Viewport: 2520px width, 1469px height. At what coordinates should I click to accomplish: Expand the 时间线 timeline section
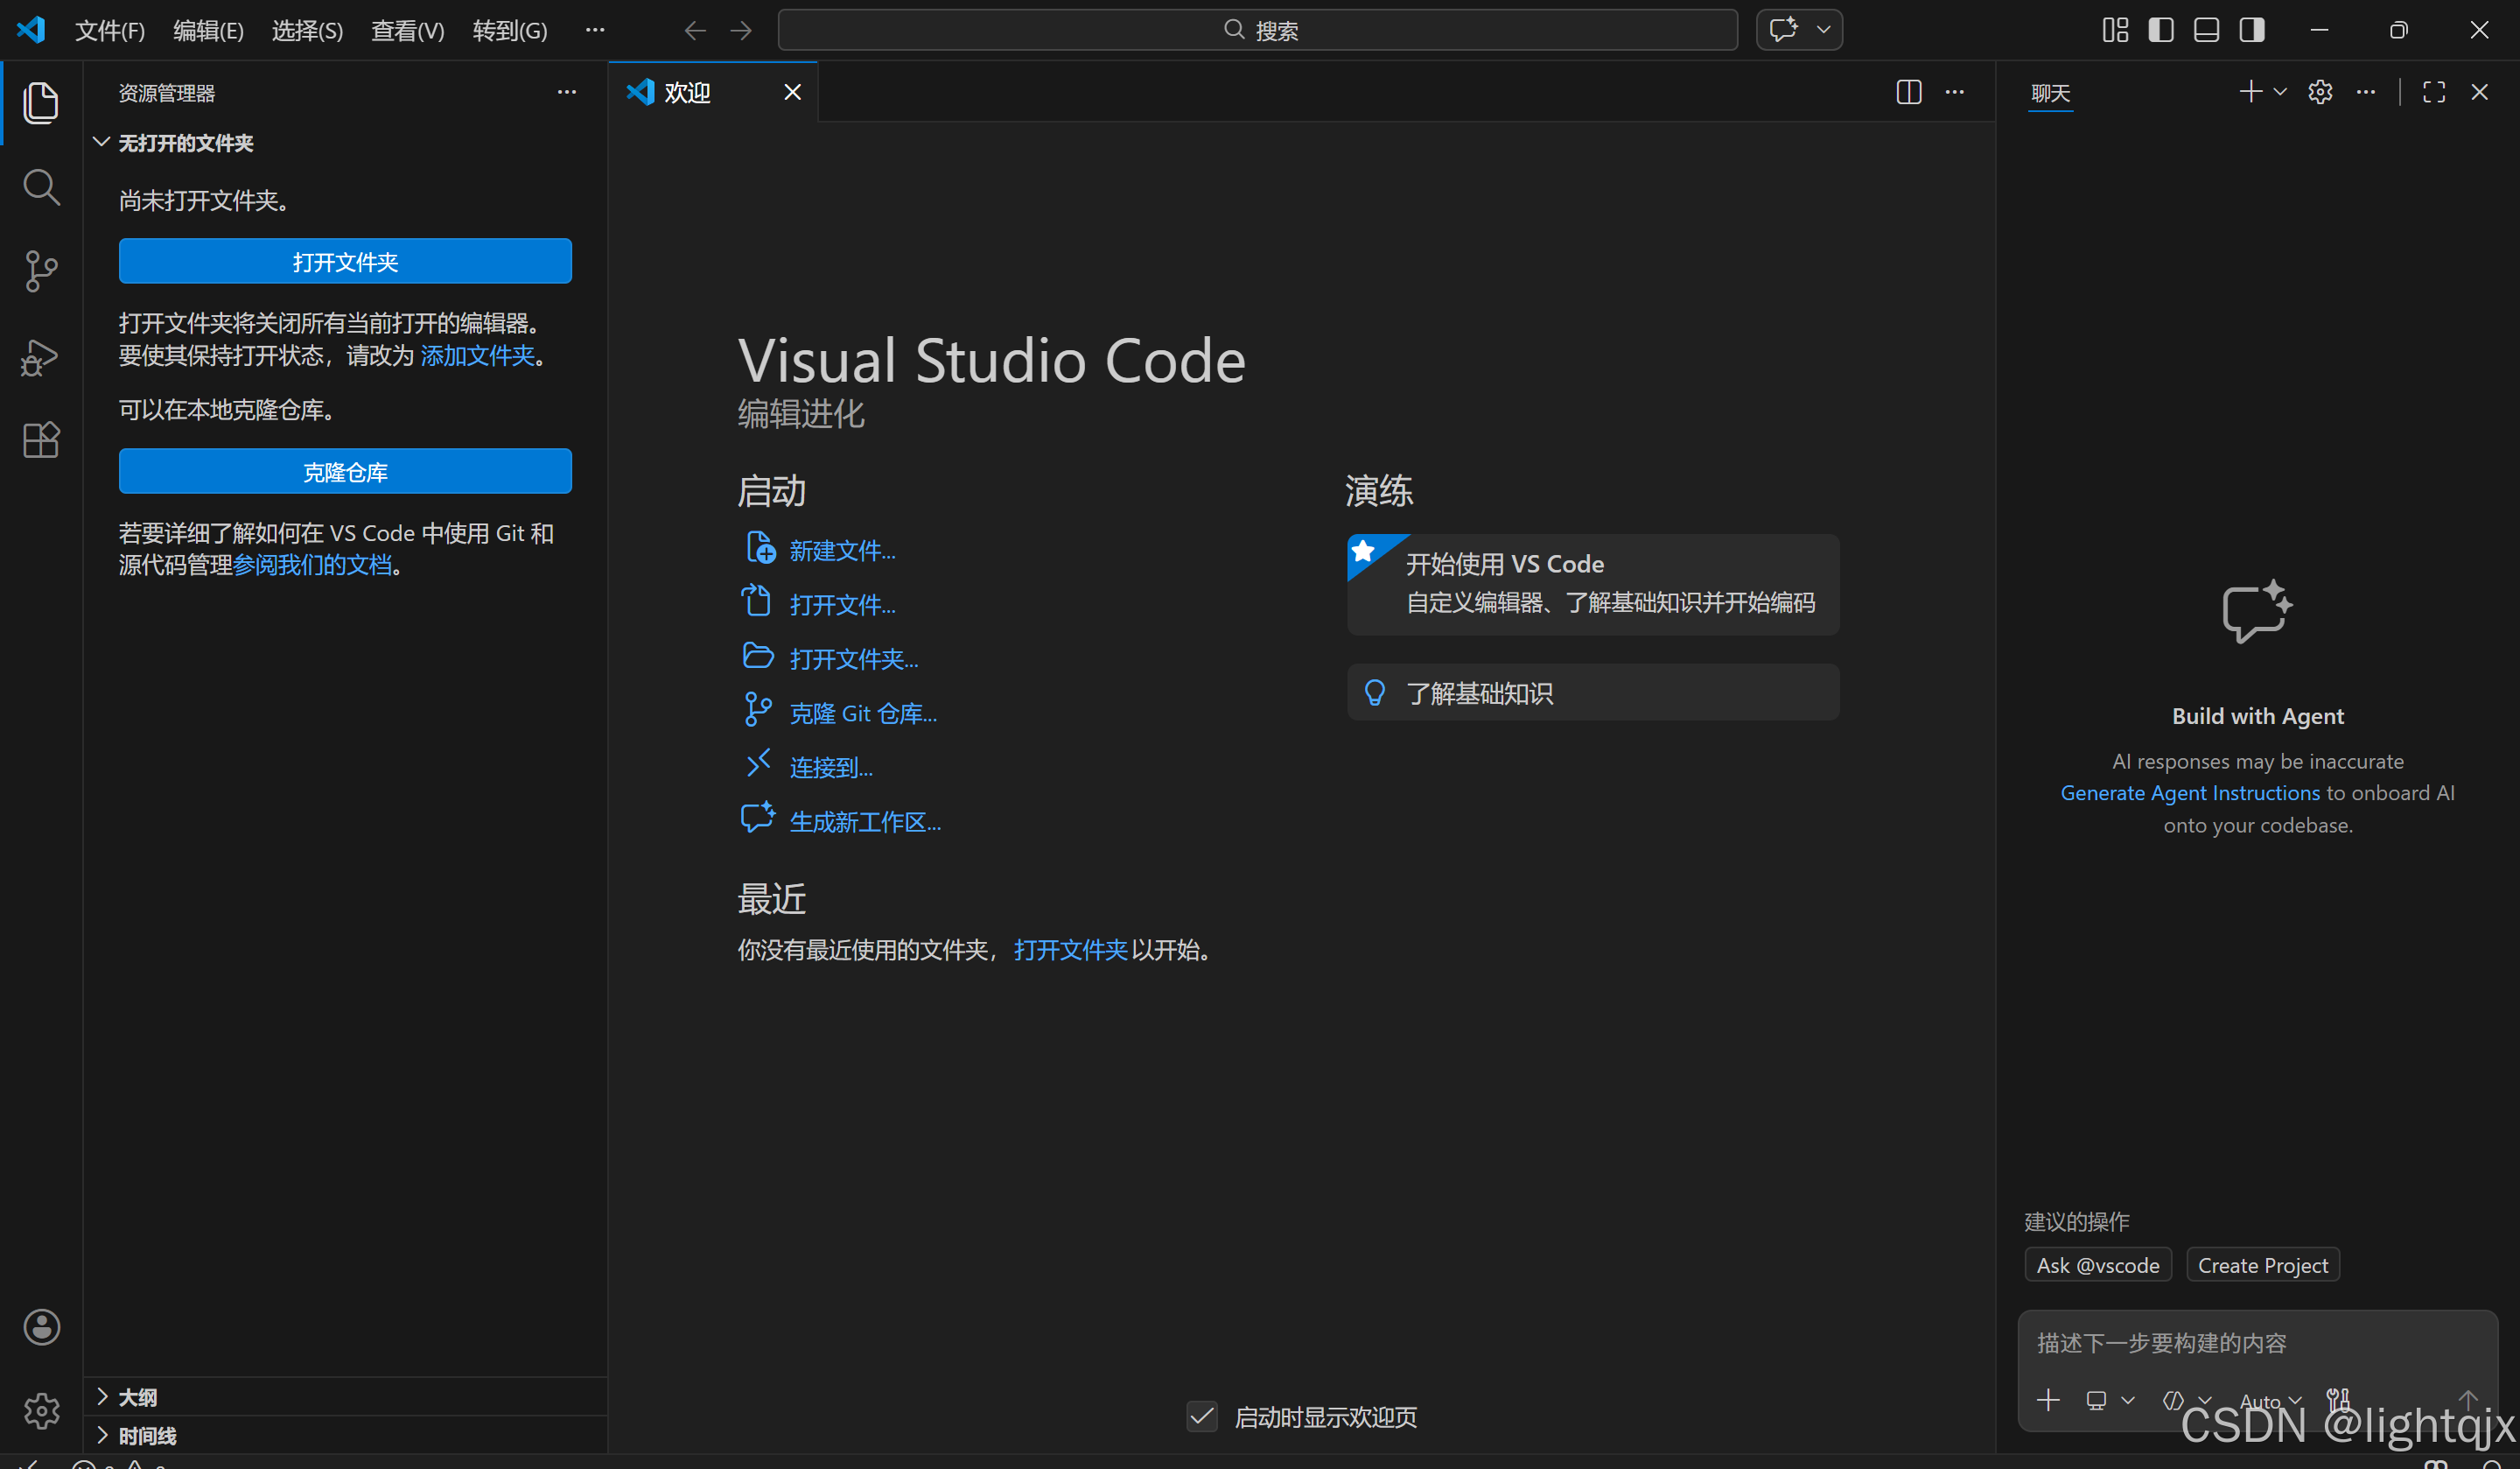147,1435
